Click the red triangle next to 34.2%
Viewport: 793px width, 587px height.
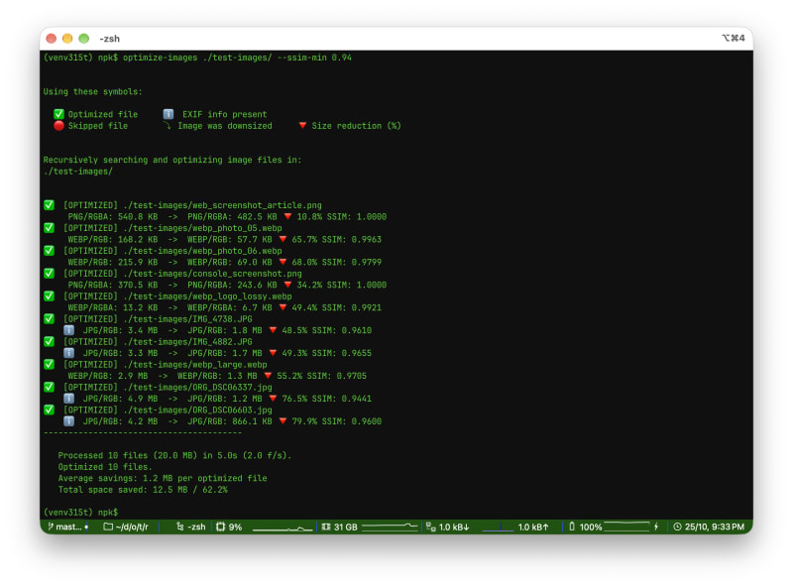point(287,285)
